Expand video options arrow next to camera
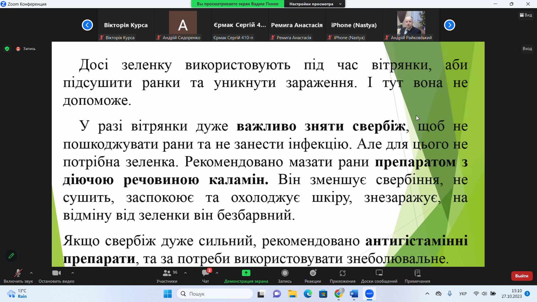The height and width of the screenshot is (302, 537). (73, 273)
